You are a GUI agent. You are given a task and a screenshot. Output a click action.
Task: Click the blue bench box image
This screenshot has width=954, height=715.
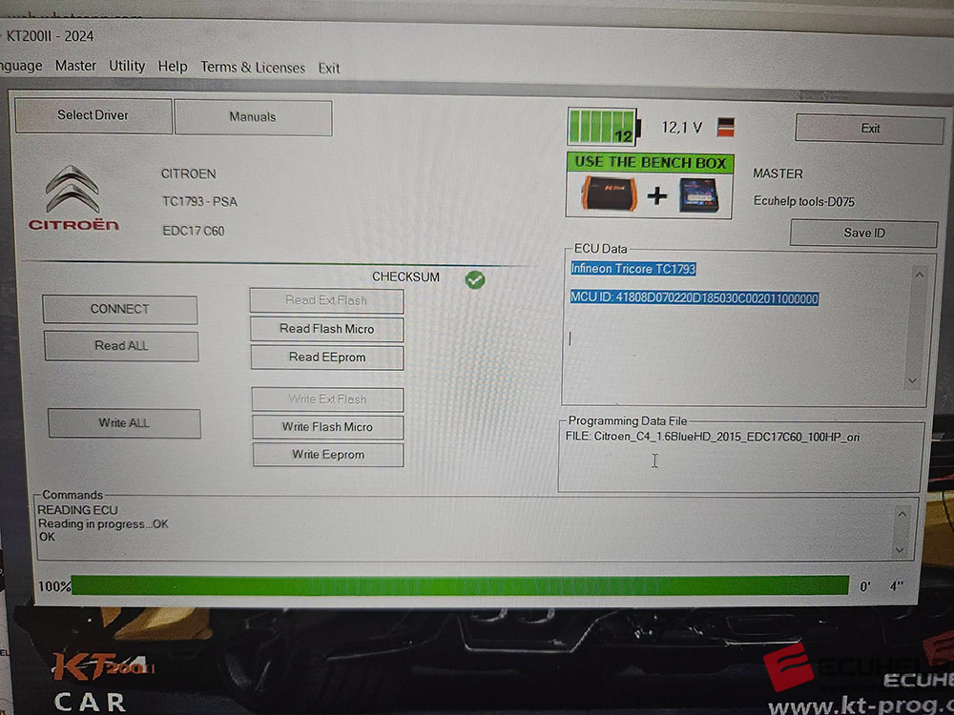pyautogui.click(x=698, y=195)
